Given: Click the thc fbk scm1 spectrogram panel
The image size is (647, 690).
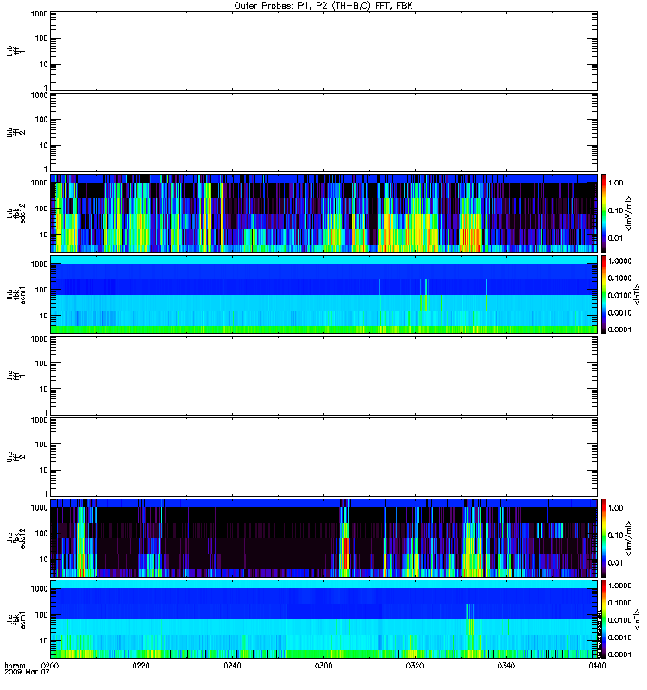Looking at the screenshot, I should tap(324, 619).
